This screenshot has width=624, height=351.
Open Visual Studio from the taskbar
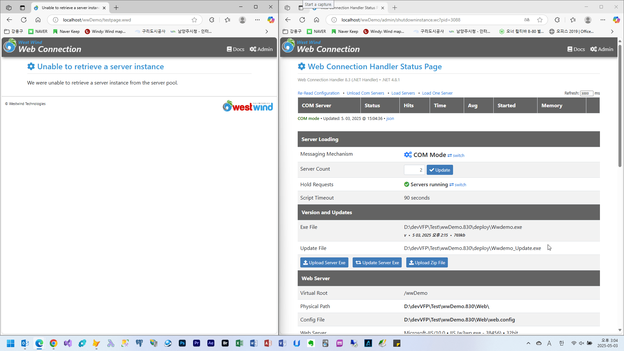pyautogui.click(x=68, y=343)
